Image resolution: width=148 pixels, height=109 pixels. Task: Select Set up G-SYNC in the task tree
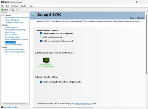coord(10,42)
